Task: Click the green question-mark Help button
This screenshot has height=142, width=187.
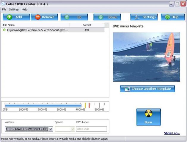Action: click(173, 17)
